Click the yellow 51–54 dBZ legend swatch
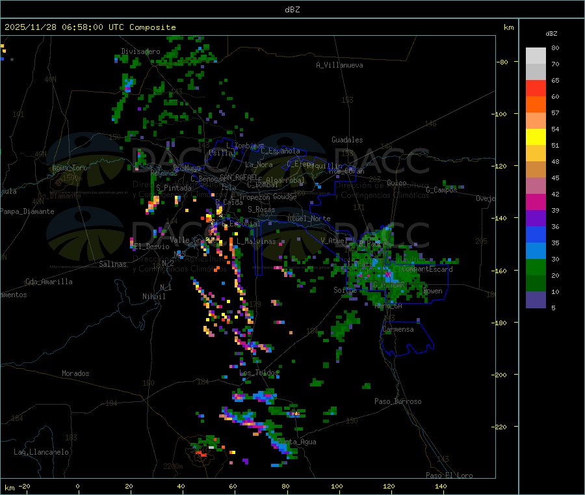585x495 pixels. 536,137
